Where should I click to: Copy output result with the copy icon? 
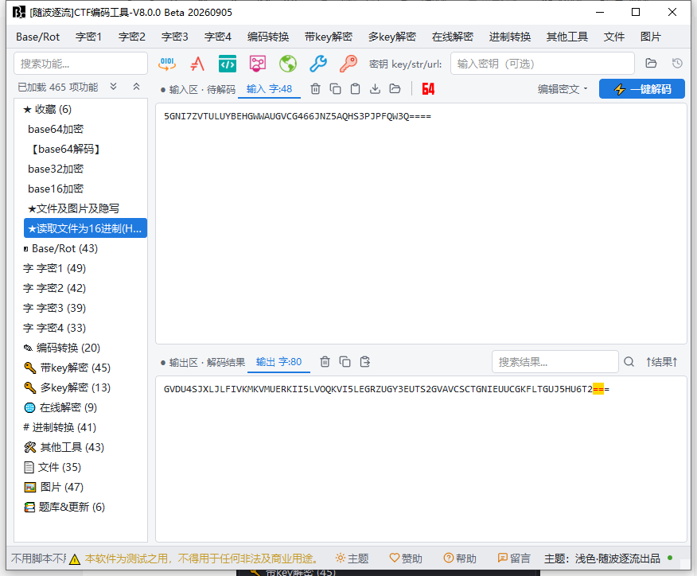[x=345, y=362]
